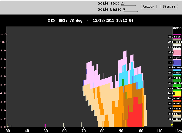Click the cld-drop legend entry
This screenshot has width=182, height=133.
coord(175,119)
